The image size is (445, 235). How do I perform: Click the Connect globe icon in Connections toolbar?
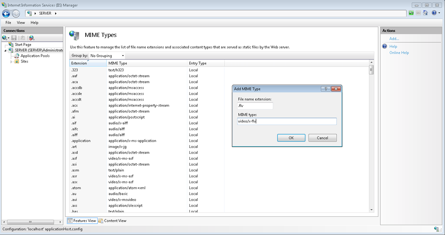5,38
